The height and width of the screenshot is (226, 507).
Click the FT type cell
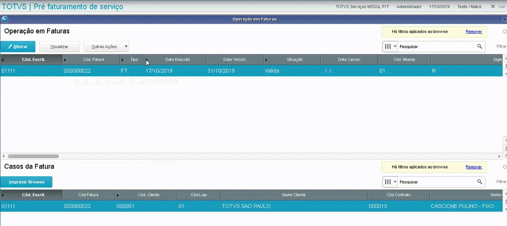pyautogui.click(x=124, y=71)
